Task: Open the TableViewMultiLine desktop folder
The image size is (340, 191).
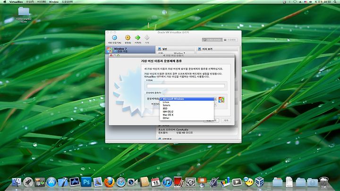Action: point(24,15)
